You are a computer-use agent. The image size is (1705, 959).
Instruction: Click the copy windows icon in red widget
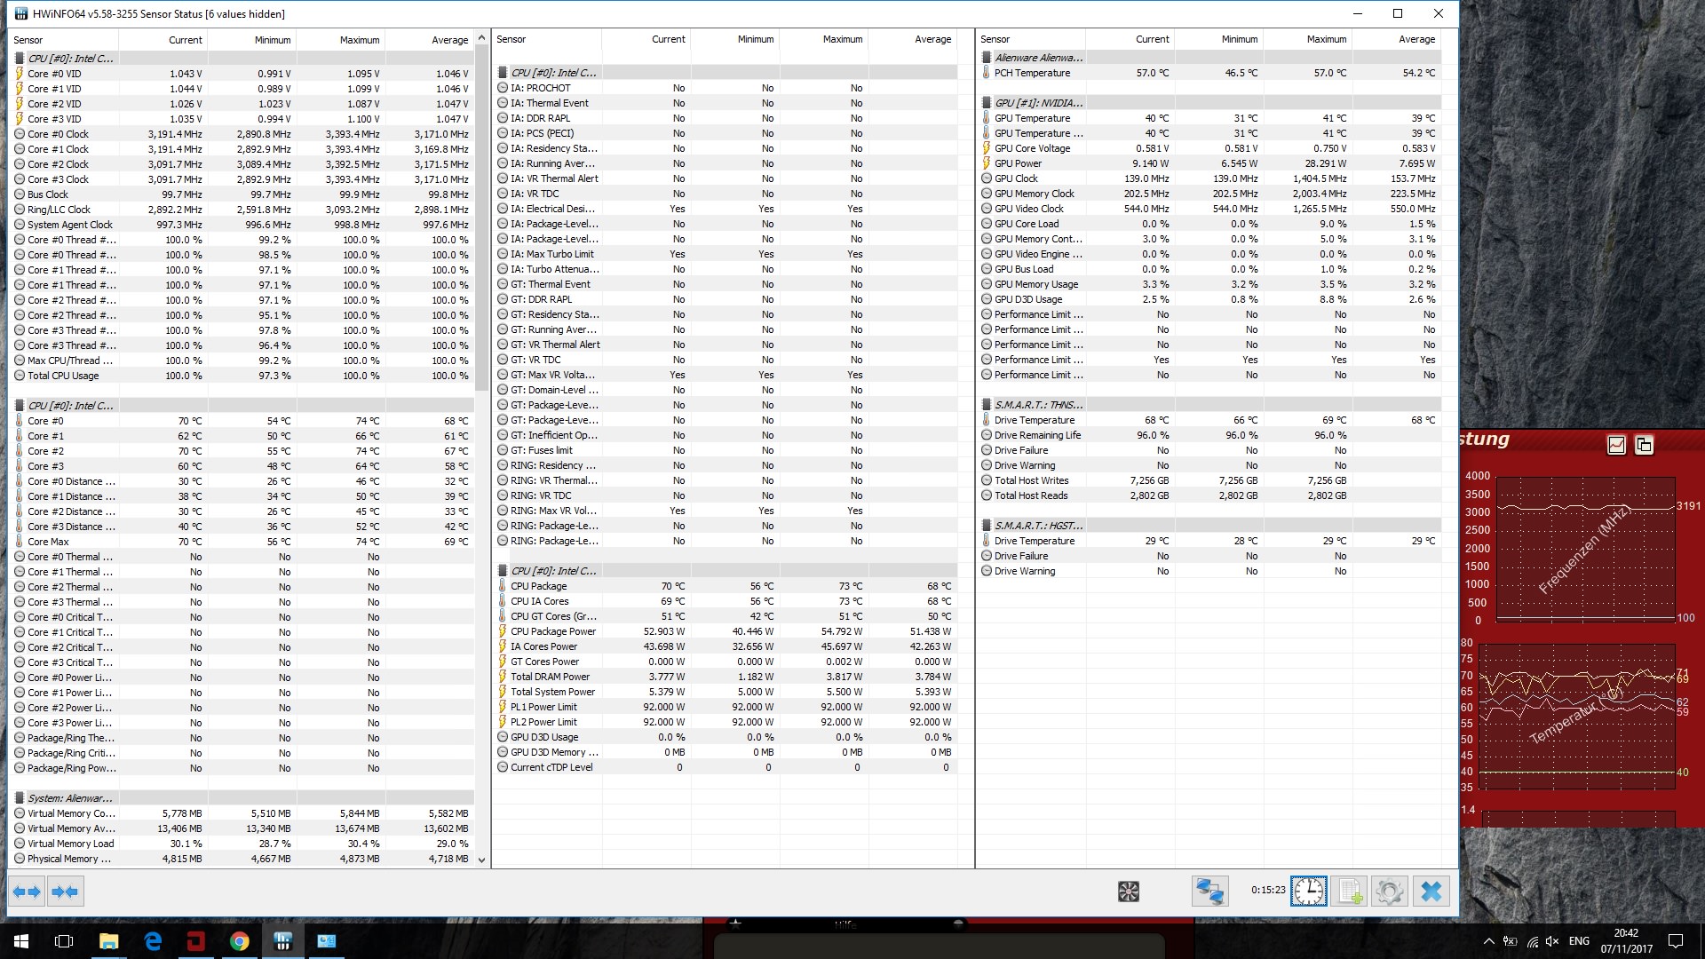tap(1644, 445)
